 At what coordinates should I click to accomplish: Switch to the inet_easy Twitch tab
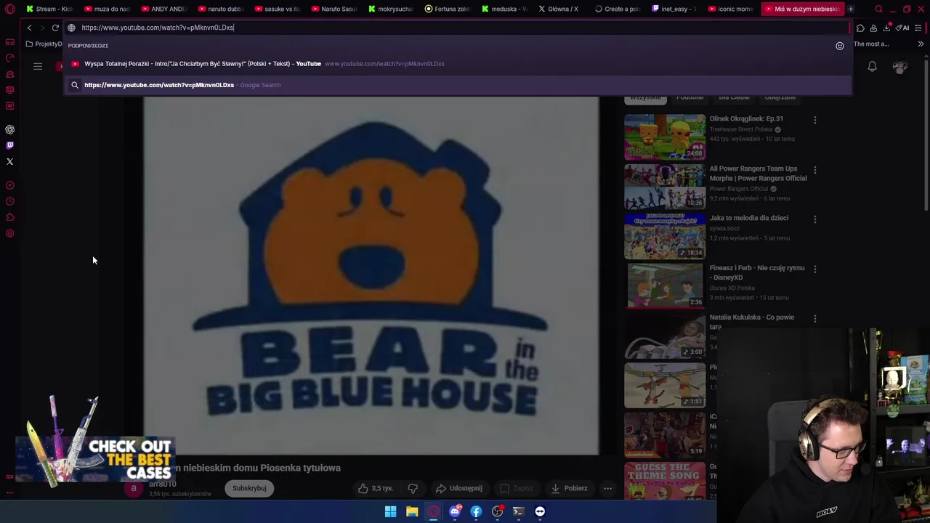click(674, 9)
